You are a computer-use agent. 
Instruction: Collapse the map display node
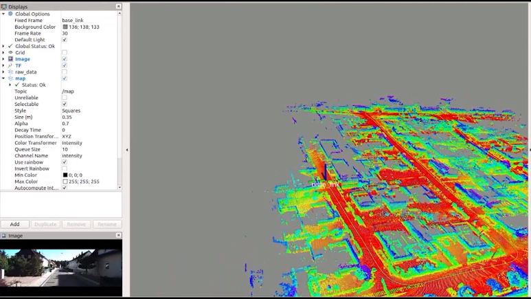click(x=3, y=78)
